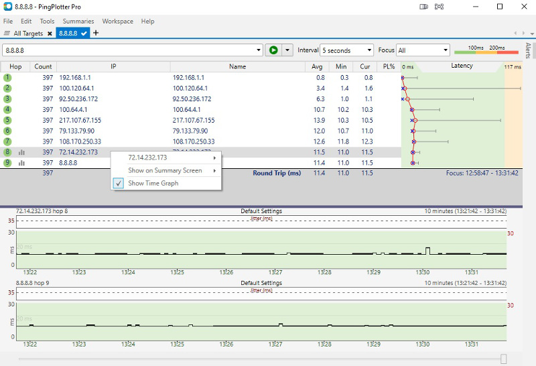The image size is (536, 366).
Task: Click the time graph icon on hop 8
Action: [x=21, y=152]
